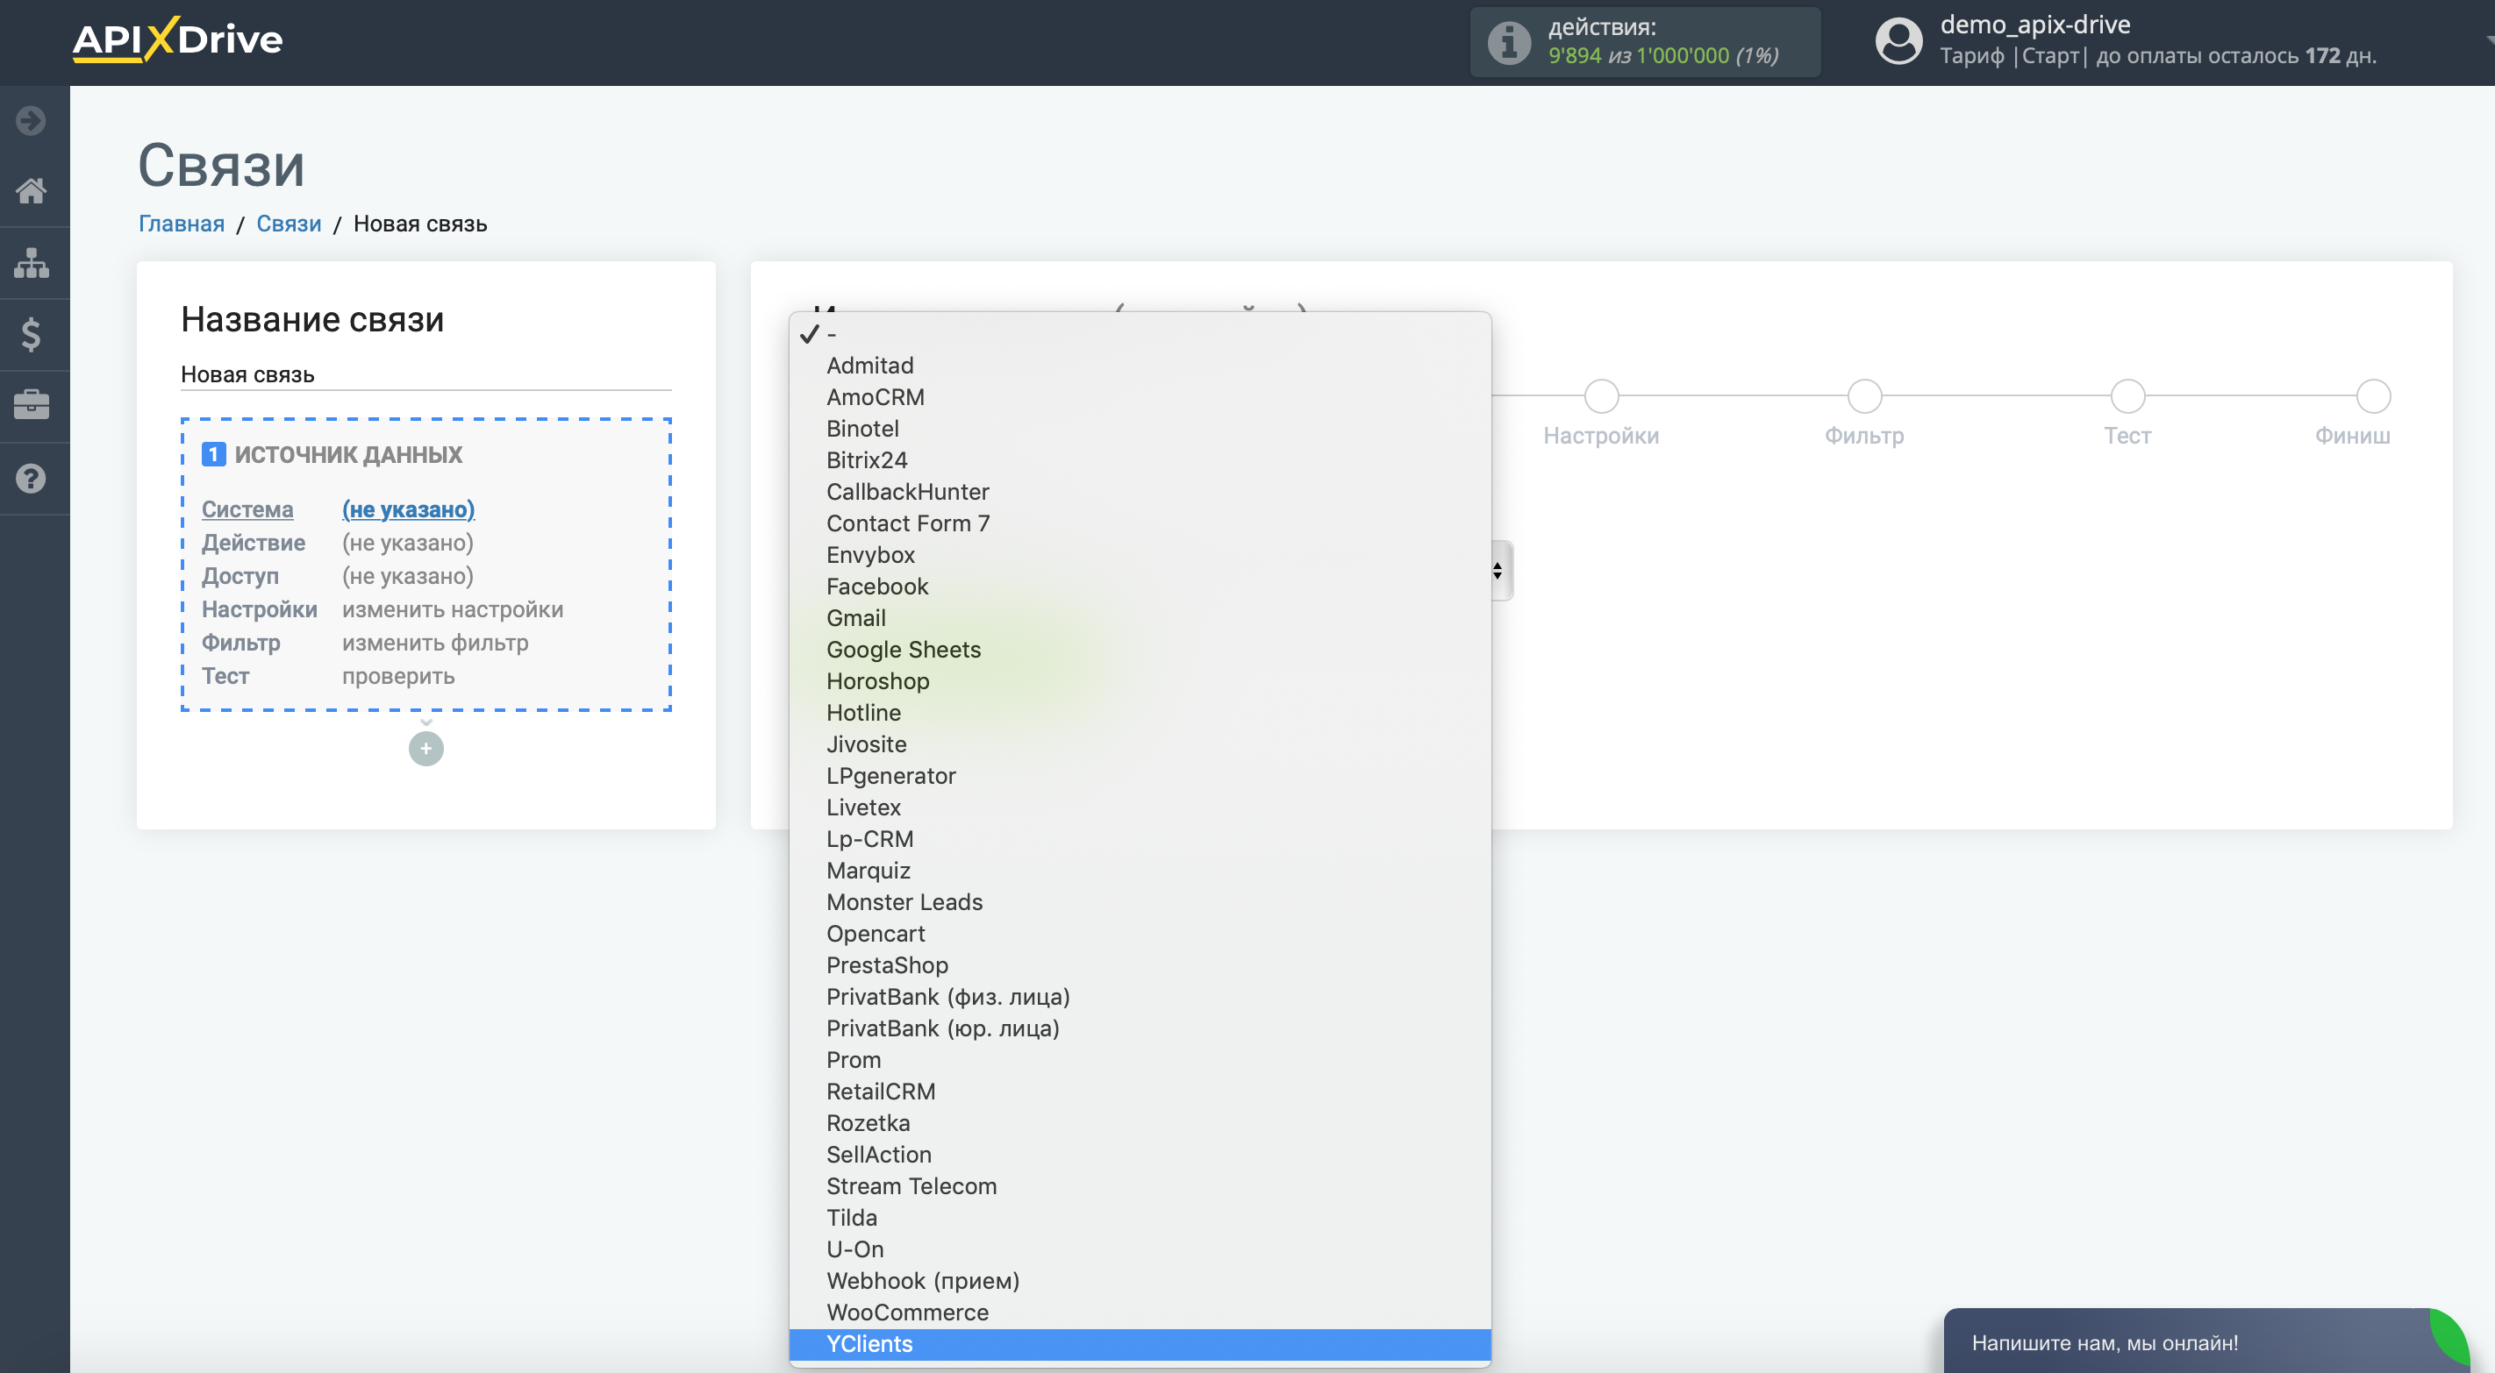Select Marquiz option
Viewport: 2495px width, 1373px height.
(x=1140, y=871)
